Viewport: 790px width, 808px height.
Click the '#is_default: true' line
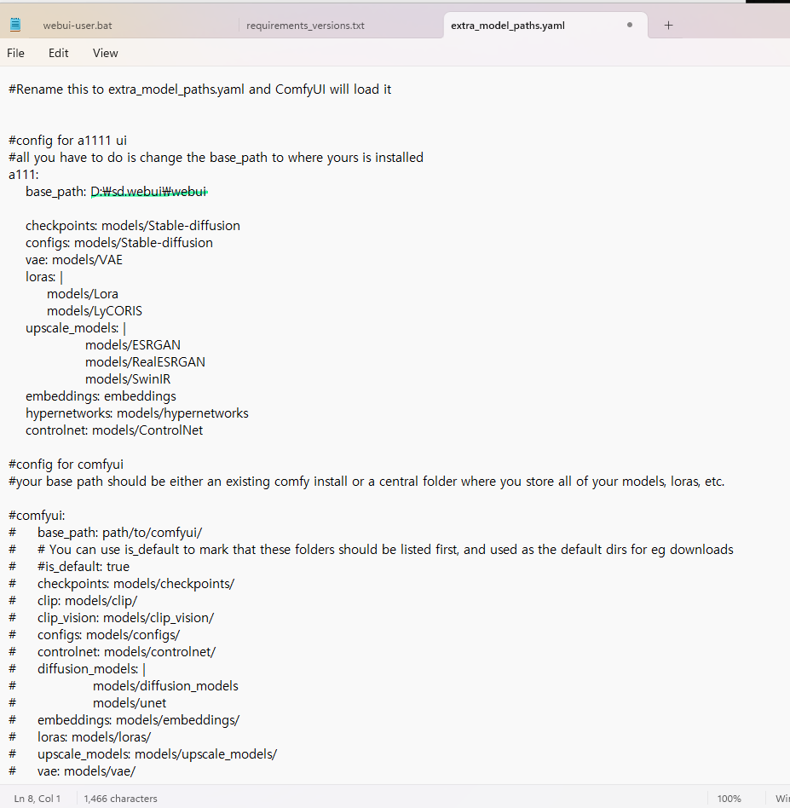84,566
